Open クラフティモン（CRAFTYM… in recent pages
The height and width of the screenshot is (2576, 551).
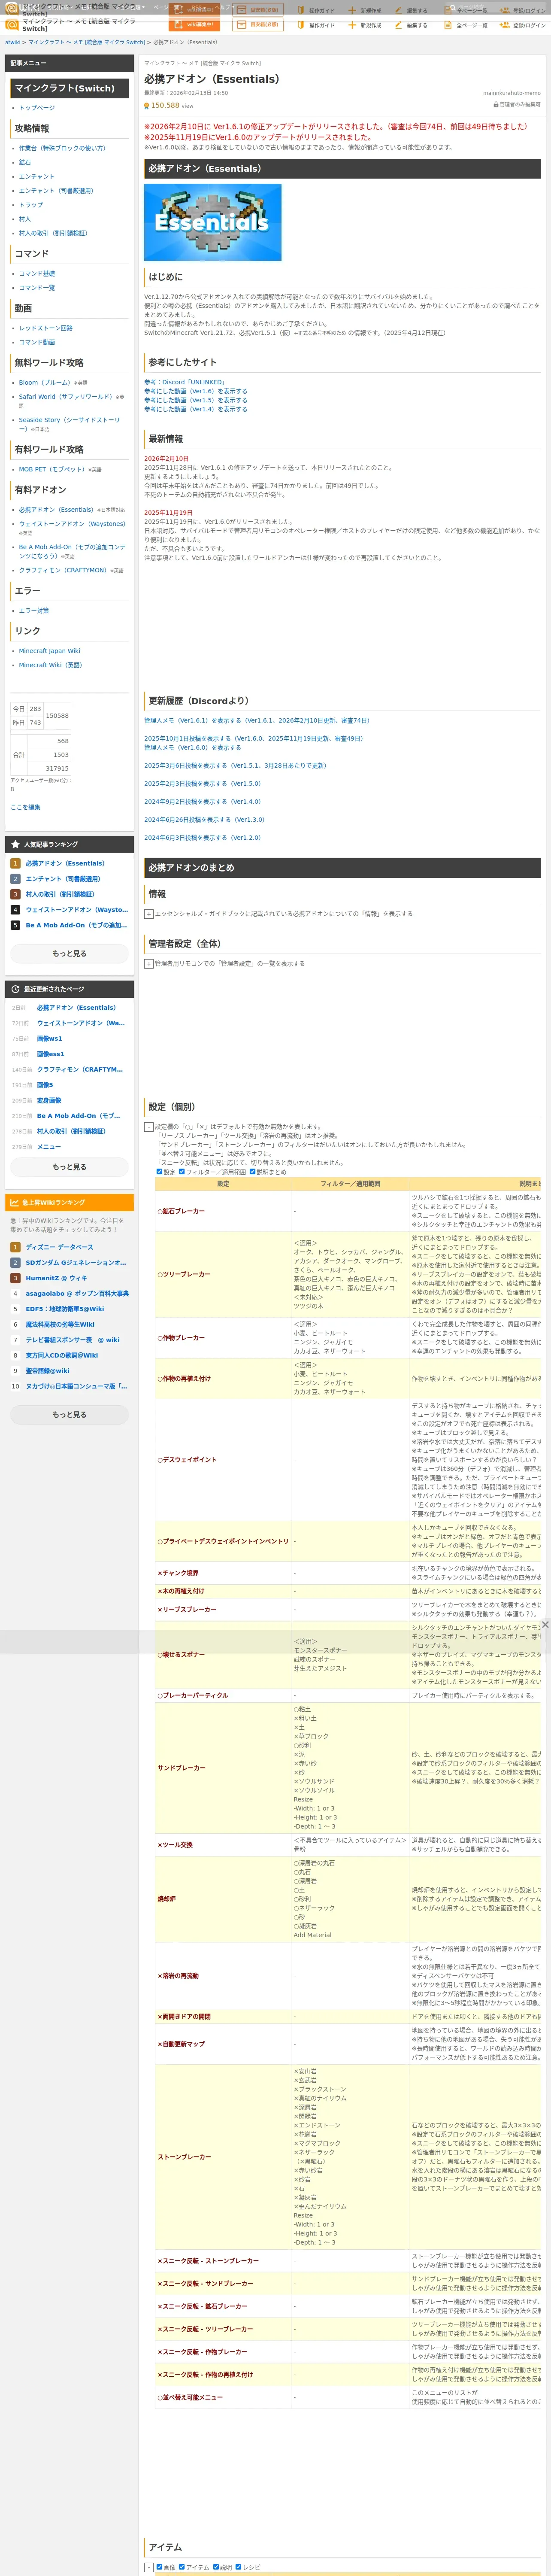[x=80, y=1070]
